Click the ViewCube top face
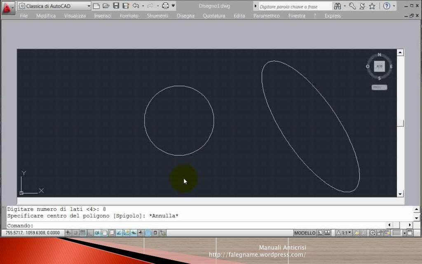Image resolution: width=422 pixels, height=264 pixels. tap(379, 66)
